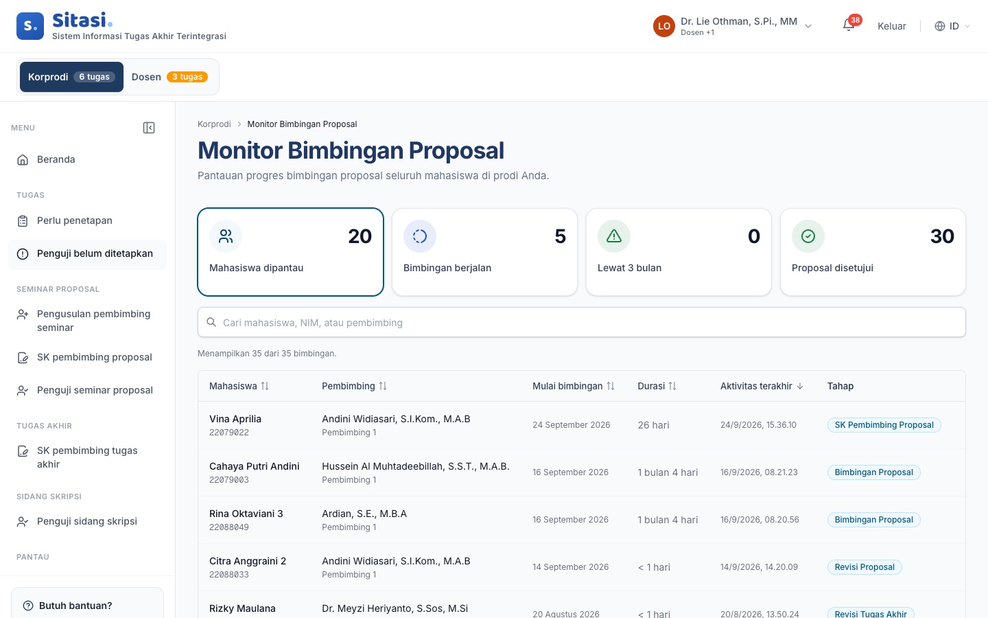The height and width of the screenshot is (618, 988).
Task: Select the Vina Aprilia row name
Action: pyautogui.click(x=235, y=419)
